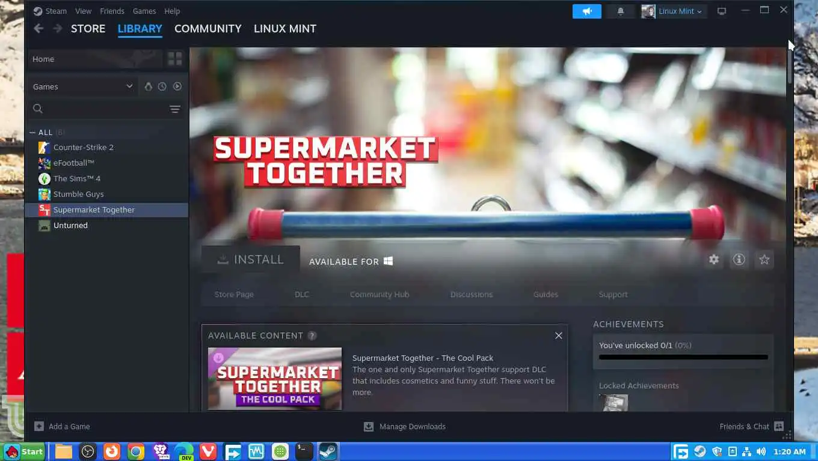The image size is (818, 461).
Task: Click the Home button in the sidebar
Action: [95, 59]
